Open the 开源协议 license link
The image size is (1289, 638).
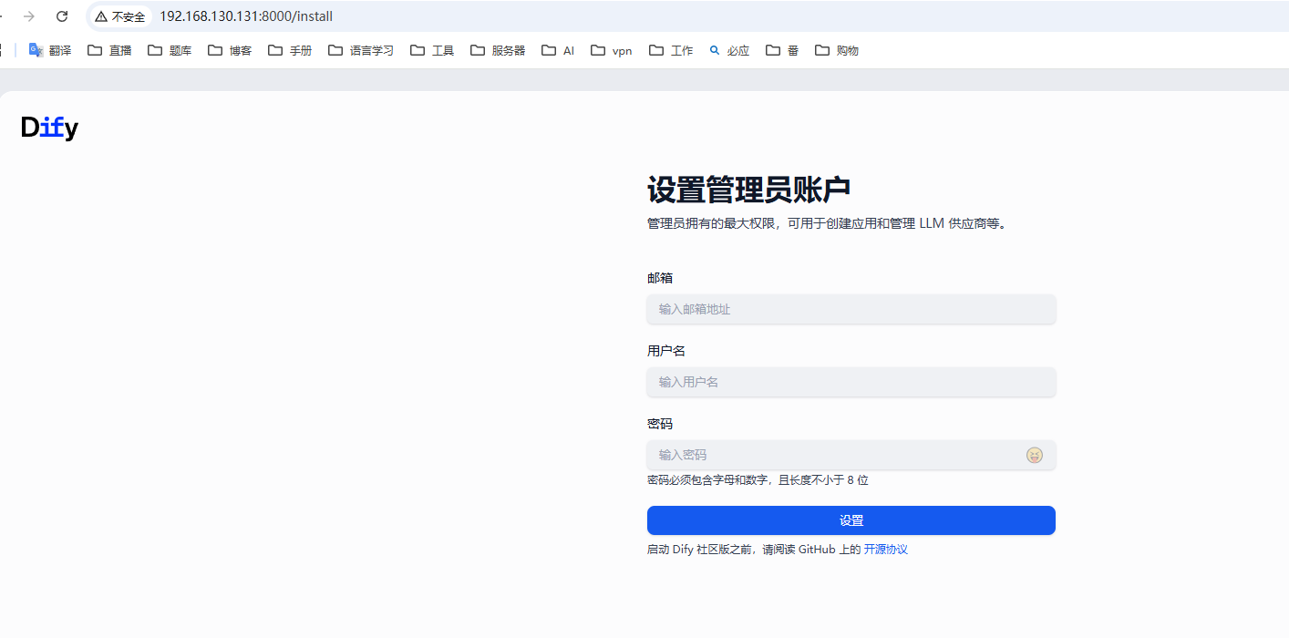[x=884, y=549]
